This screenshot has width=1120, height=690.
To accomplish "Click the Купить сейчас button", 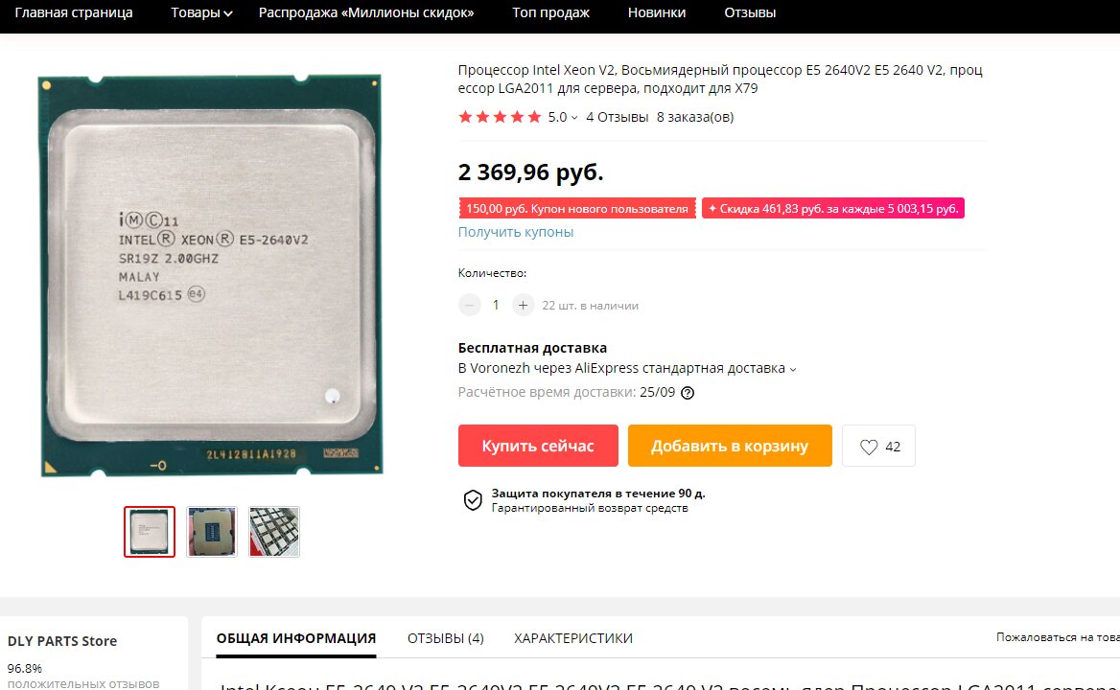I will [538, 446].
